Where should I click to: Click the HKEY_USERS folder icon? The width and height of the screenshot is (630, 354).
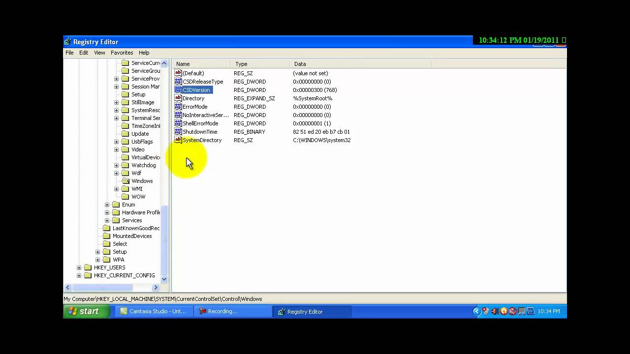coord(88,267)
